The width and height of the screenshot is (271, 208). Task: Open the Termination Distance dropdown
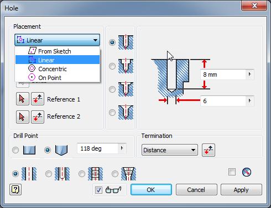pyautogui.click(x=170, y=150)
